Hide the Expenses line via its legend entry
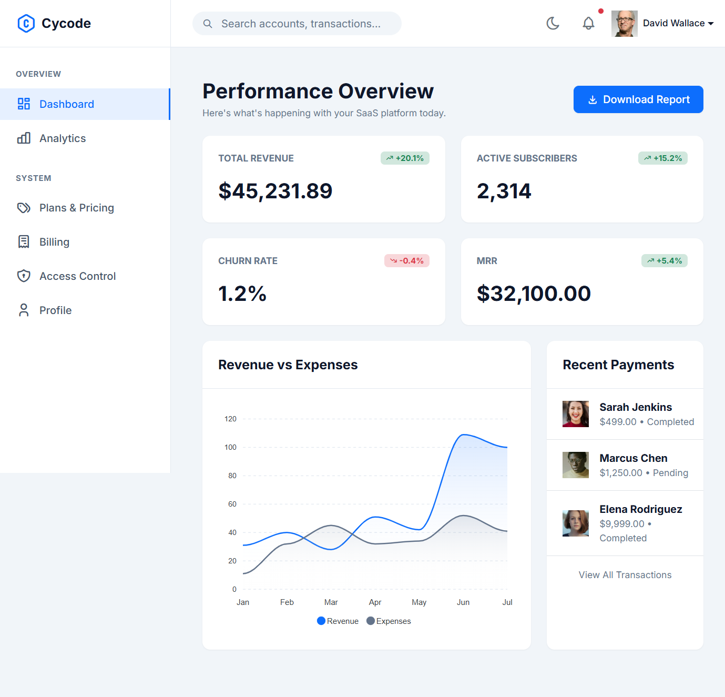The height and width of the screenshot is (697, 725). coord(388,621)
